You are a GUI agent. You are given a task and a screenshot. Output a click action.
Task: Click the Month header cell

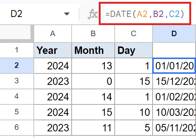tap(93, 50)
